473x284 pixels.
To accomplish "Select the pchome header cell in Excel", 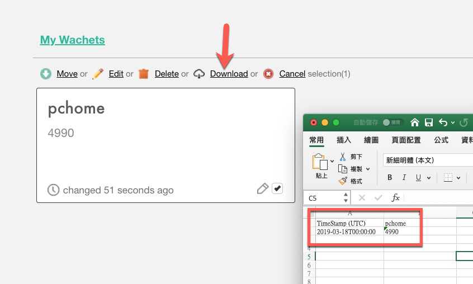I will (420, 223).
